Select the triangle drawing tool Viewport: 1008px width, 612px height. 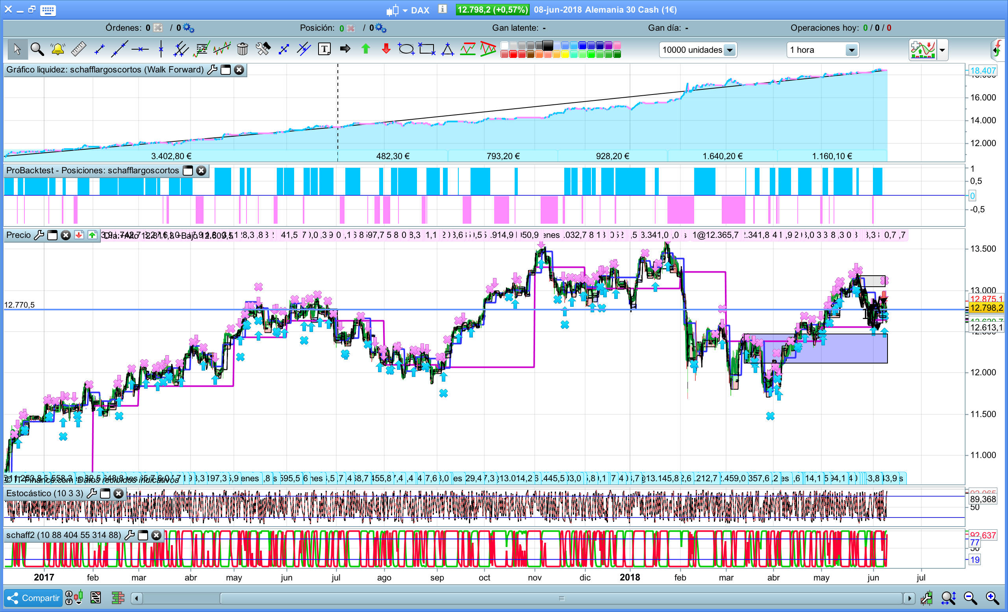[448, 50]
